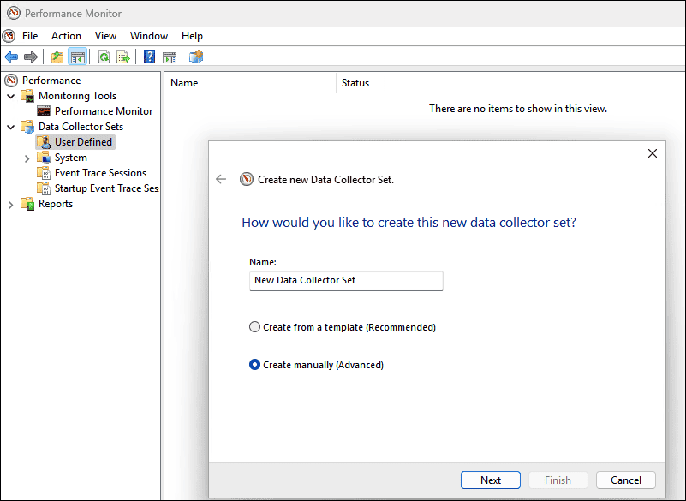
Task: Click the Name text field
Action: click(346, 281)
